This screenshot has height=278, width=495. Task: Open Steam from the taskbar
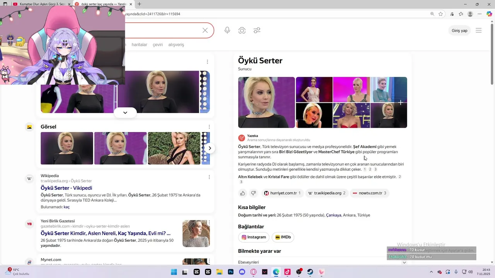click(x=310, y=272)
